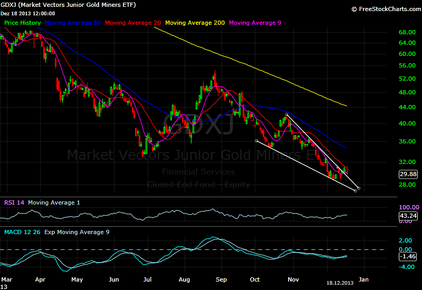
Task: Click the Jul month axis label
Action: point(148,279)
